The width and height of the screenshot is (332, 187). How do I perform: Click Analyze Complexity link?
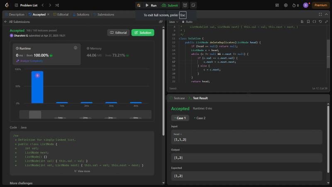[29, 61]
